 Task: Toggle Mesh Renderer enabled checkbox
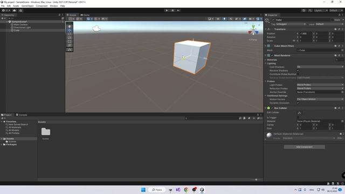(x=272, y=56)
